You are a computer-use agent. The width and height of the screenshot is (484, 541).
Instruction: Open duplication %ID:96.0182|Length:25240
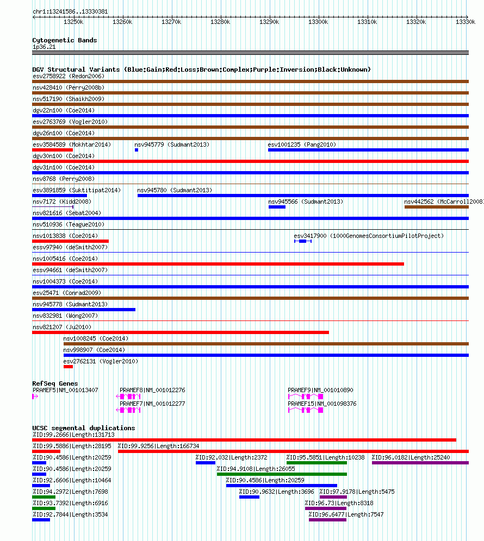pyautogui.click(x=420, y=462)
